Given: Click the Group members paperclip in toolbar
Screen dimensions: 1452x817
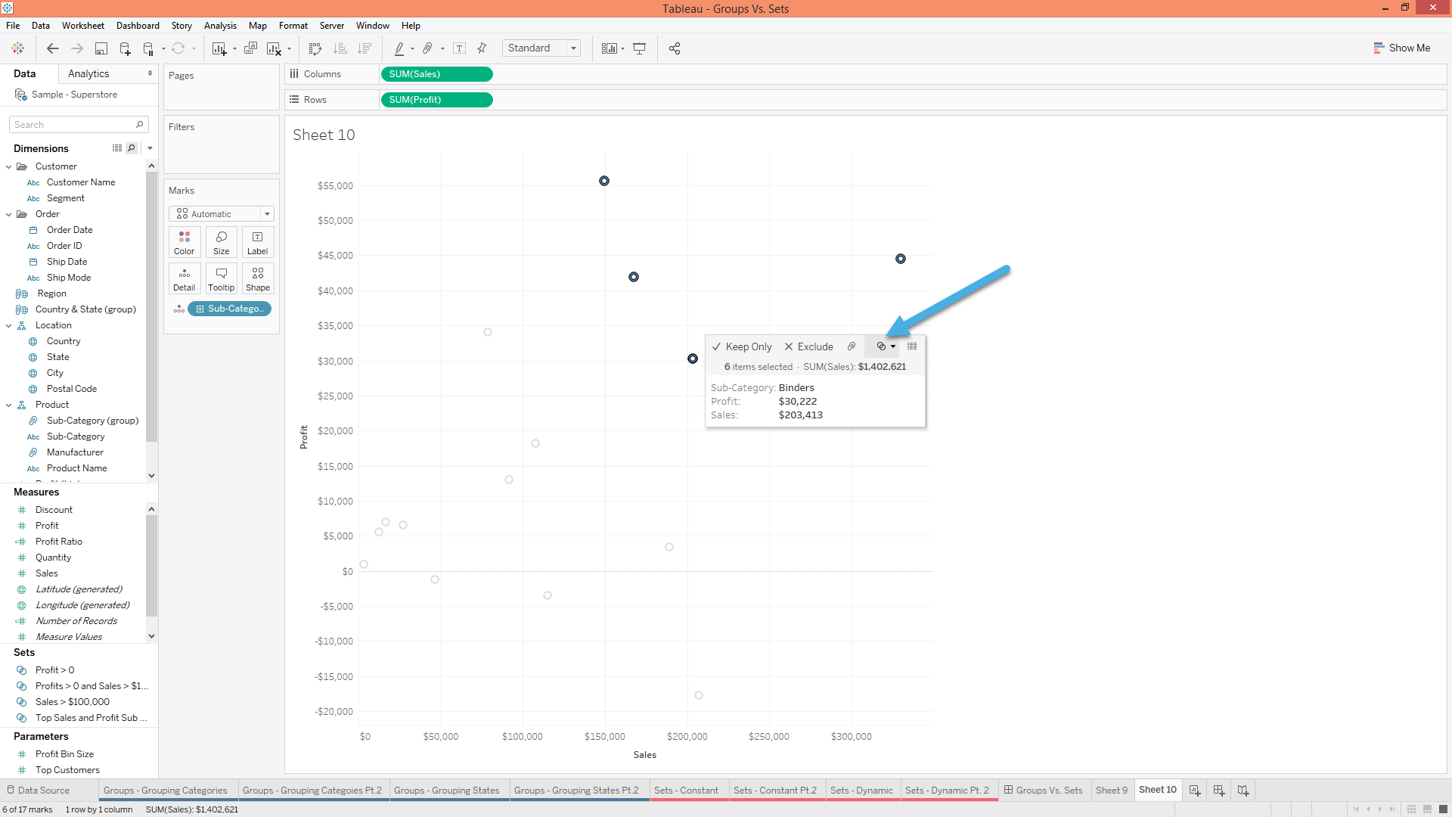Looking at the screenshot, I should coord(427,48).
